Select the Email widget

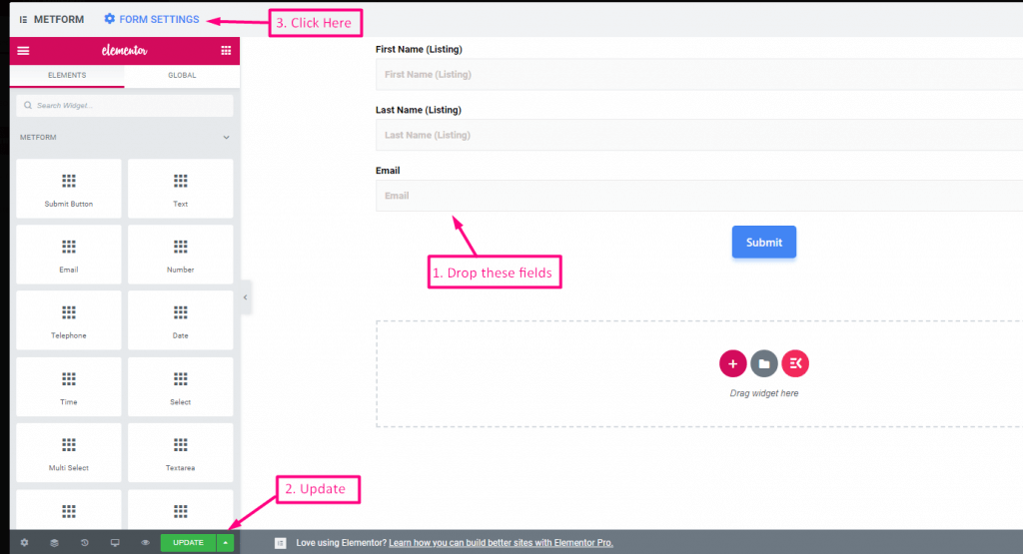(x=69, y=255)
